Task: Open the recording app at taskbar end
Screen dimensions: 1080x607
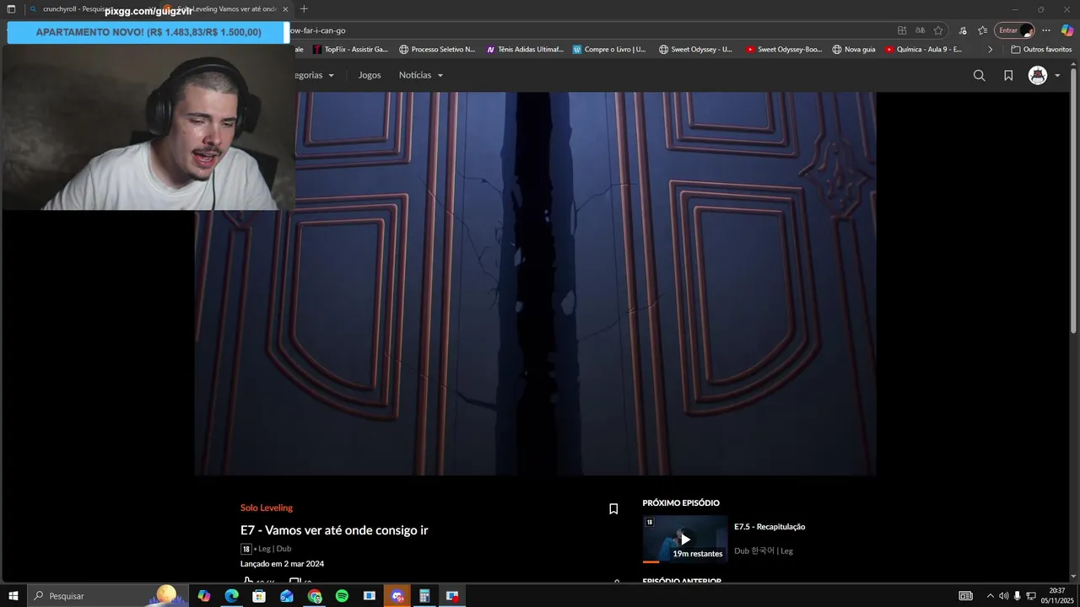Action: pyautogui.click(x=452, y=596)
